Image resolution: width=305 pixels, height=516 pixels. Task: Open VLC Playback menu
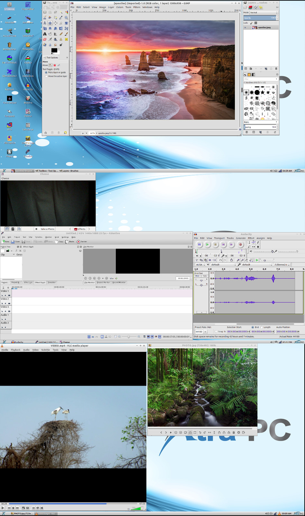tap(15, 350)
